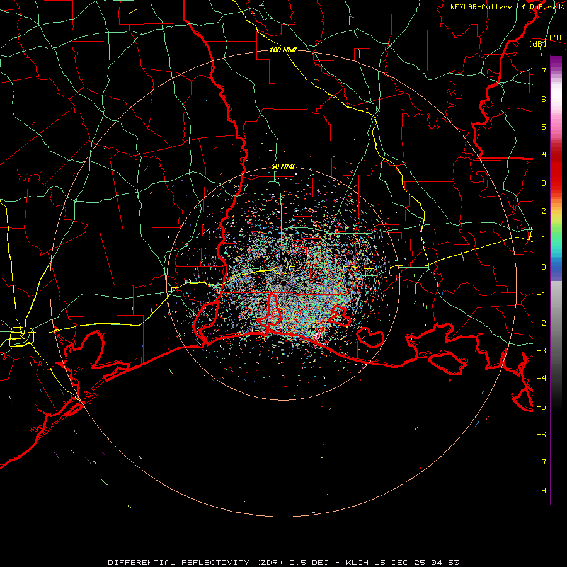Click the -5 value on the color scale
Viewport: 567px width, 567px height.
tap(541, 406)
